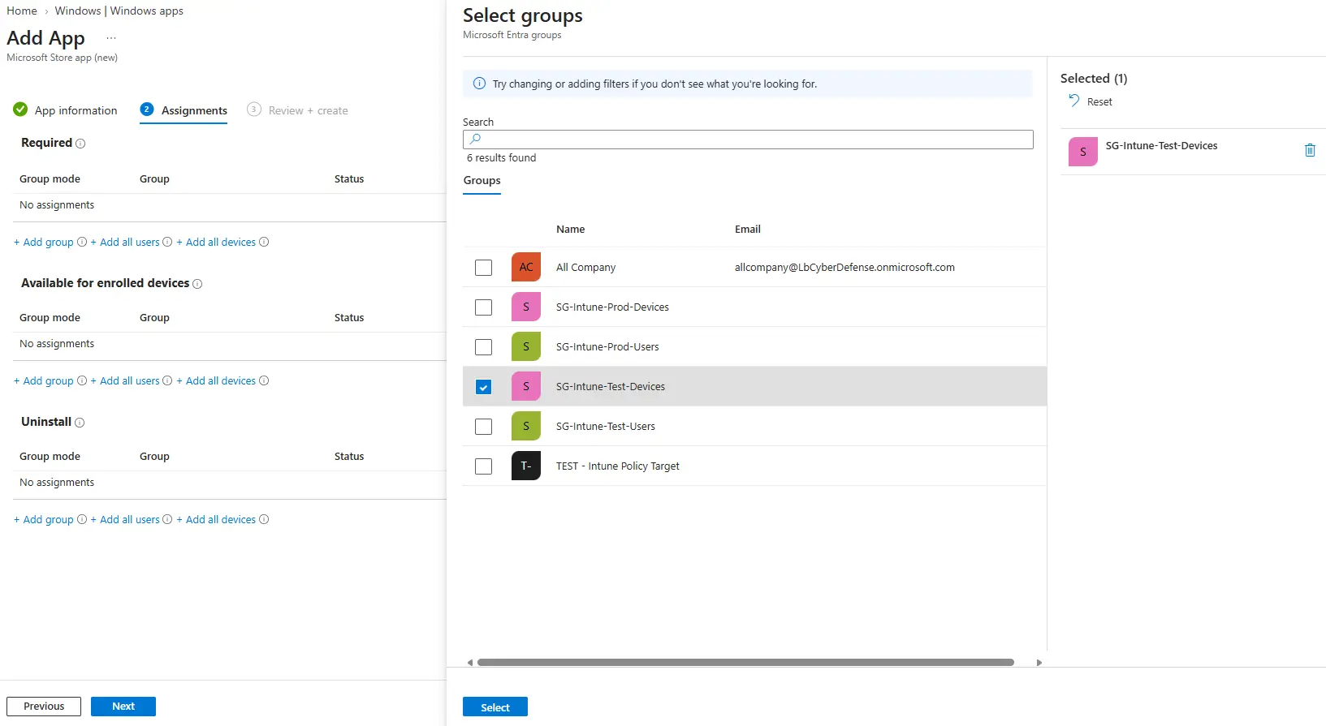Open the ellipsis menu next to Add App
The image size is (1326, 726).
pos(111,38)
